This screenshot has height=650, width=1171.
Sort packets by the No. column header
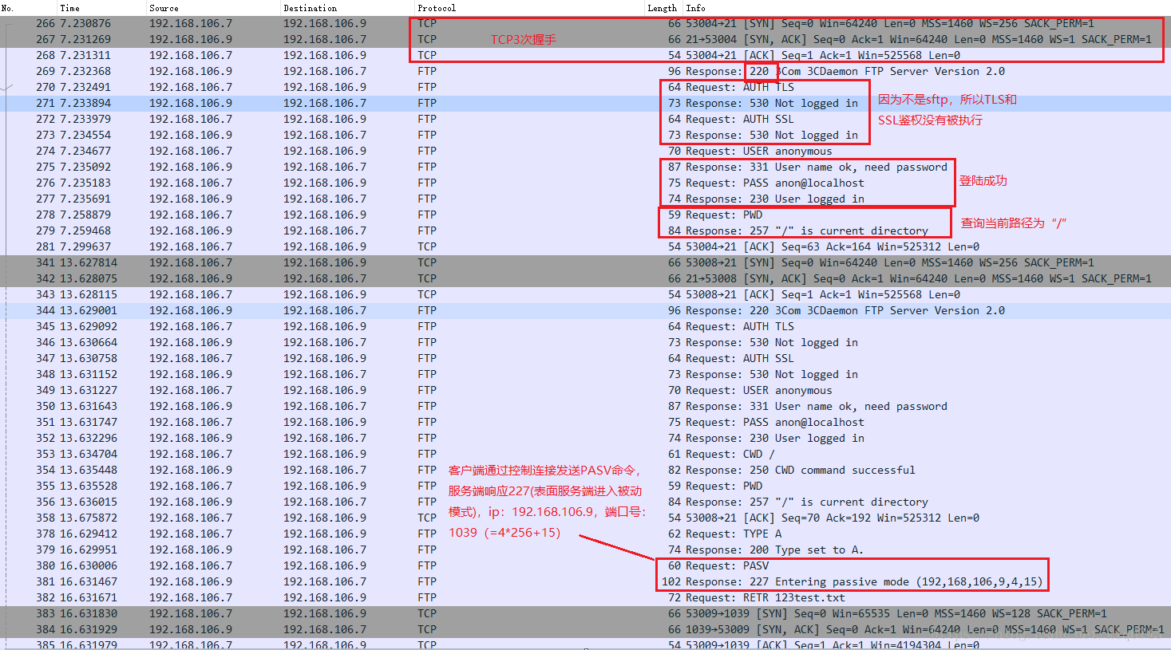pos(28,8)
